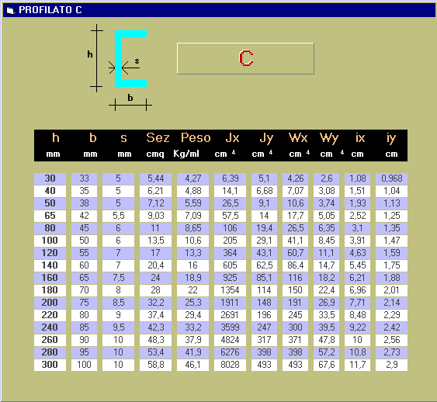Click the Jx value 8028 cell

230,365
